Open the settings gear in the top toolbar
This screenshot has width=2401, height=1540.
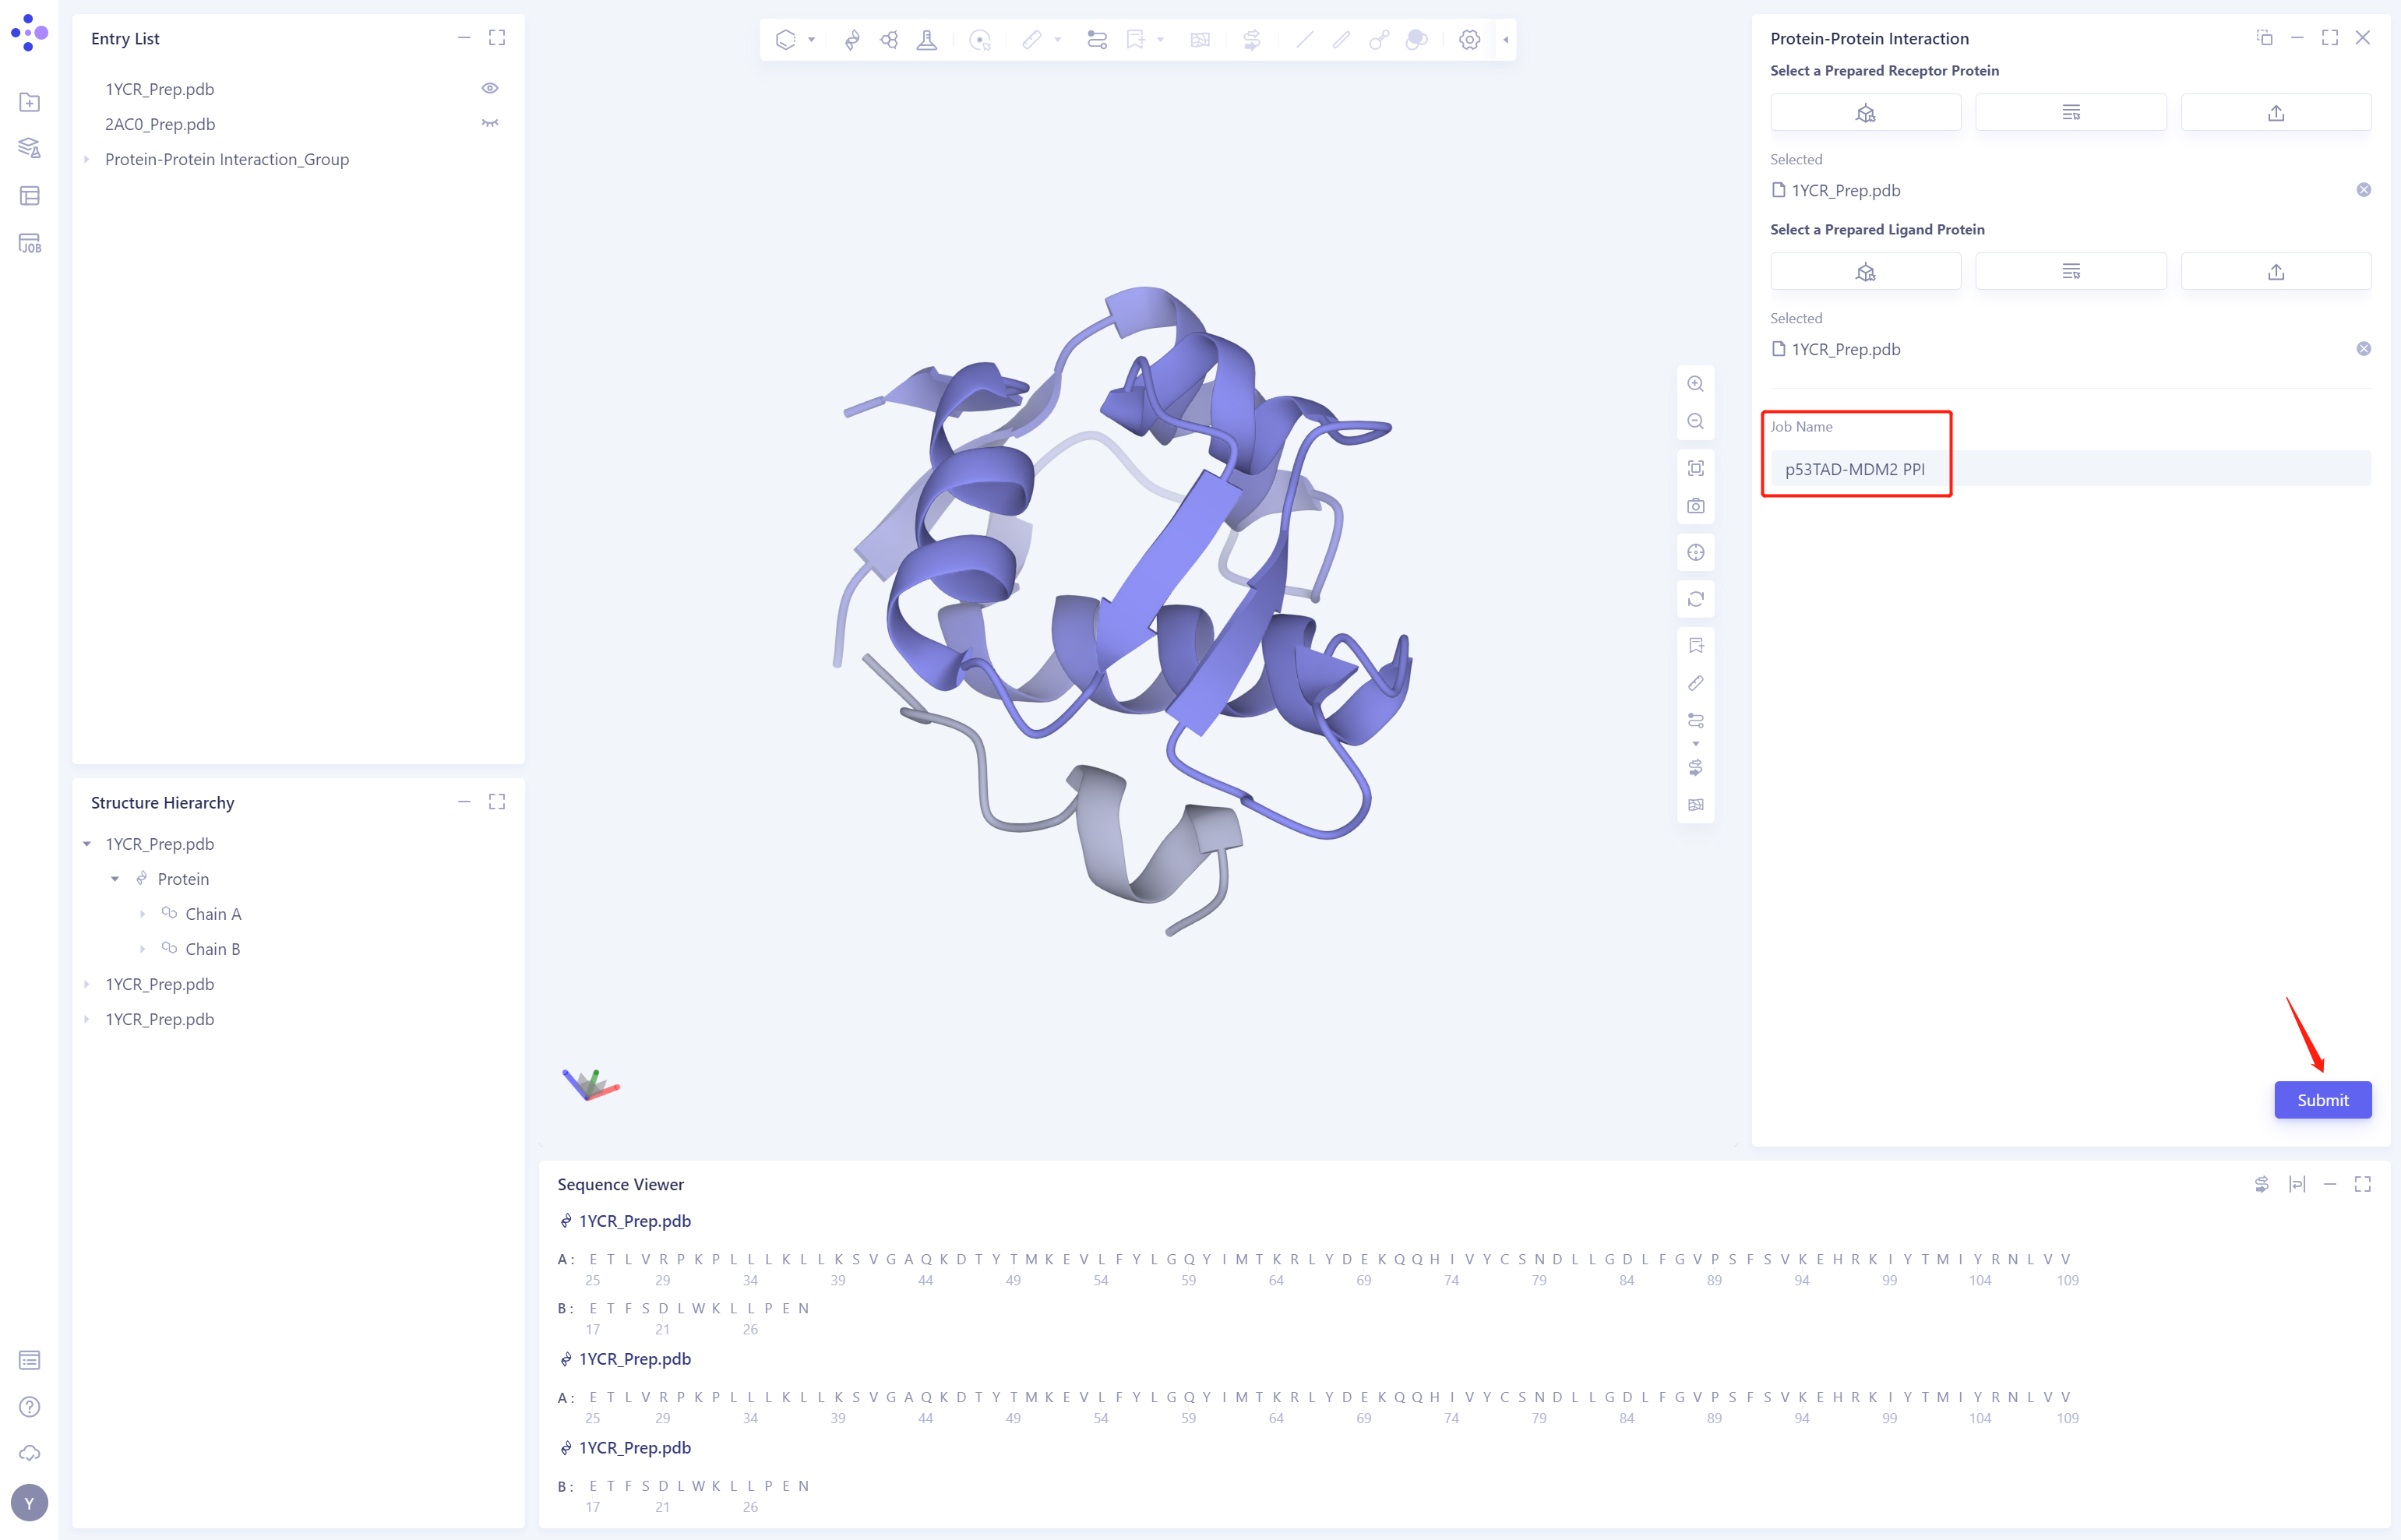pos(1469,40)
